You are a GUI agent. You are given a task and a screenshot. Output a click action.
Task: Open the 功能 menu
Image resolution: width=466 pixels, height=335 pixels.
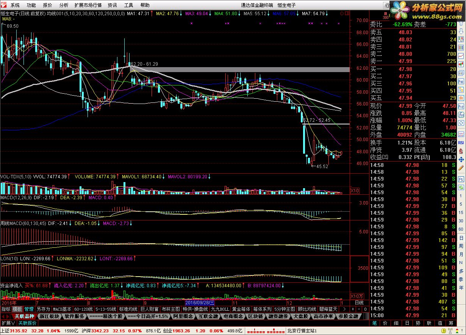tap(31, 5)
